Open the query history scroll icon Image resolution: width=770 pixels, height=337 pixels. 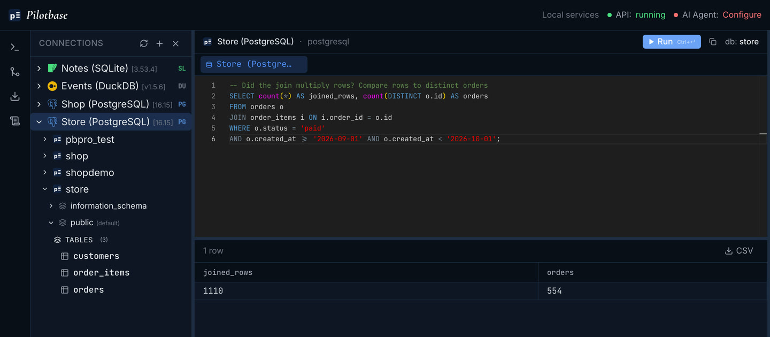click(15, 121)
